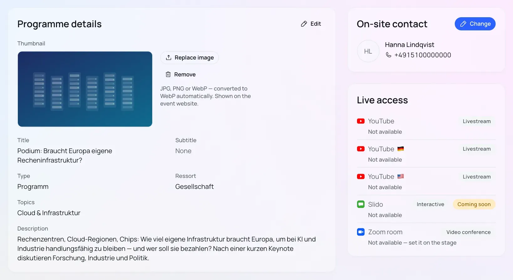
Task: Click the phone number +4915100000000
Action: click(422, 55)
